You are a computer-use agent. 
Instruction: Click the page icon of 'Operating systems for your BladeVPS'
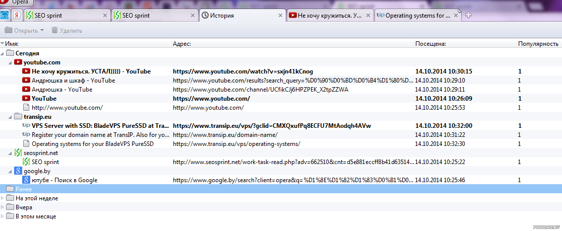26,144
